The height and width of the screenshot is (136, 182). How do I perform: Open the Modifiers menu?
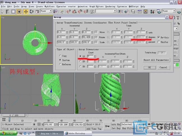50,6
